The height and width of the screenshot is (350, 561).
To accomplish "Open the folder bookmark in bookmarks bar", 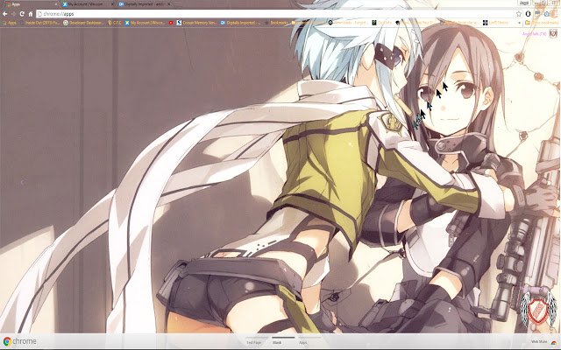I will coord(309,23).
